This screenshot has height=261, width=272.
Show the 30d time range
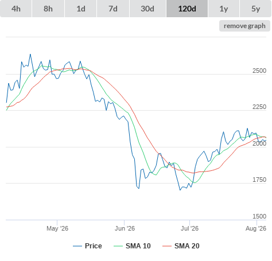coord(147,9)
